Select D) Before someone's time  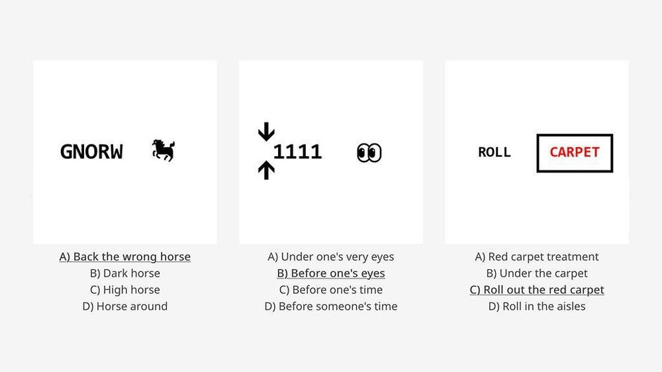331,306
